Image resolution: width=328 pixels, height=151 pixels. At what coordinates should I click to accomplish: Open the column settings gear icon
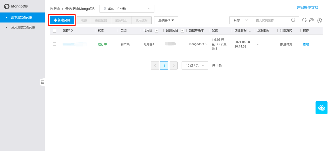point(319,20)
